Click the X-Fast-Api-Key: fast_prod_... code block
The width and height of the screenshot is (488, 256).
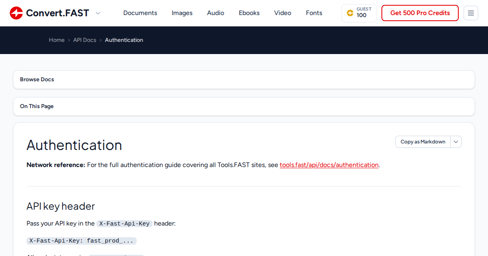click(82, 241)
